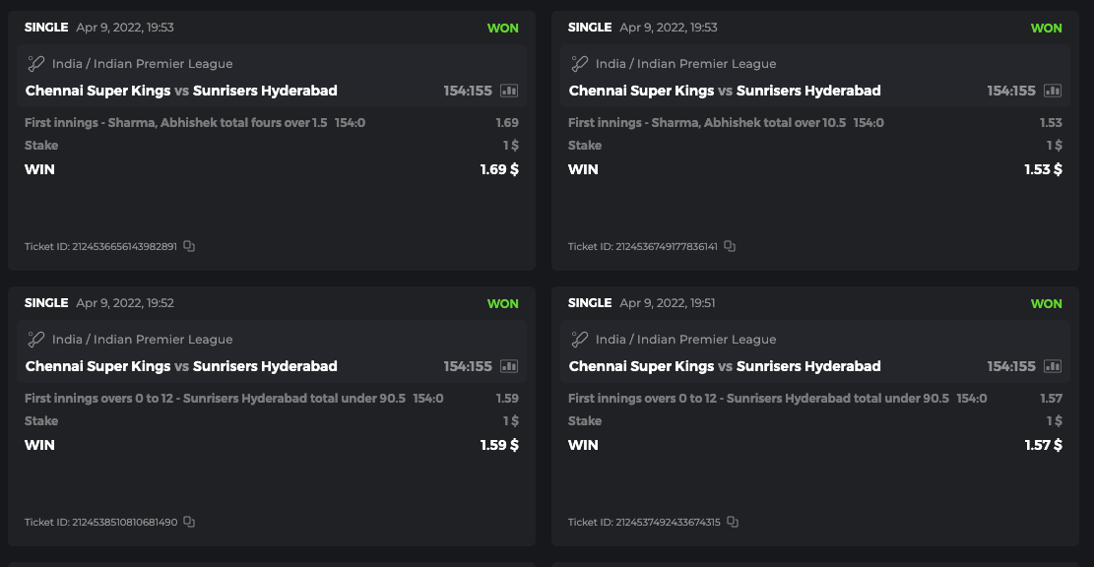Open match statistics icon on the 1.59 odds ticket
Screen dimensions: 1094x567
coord(509,366)
